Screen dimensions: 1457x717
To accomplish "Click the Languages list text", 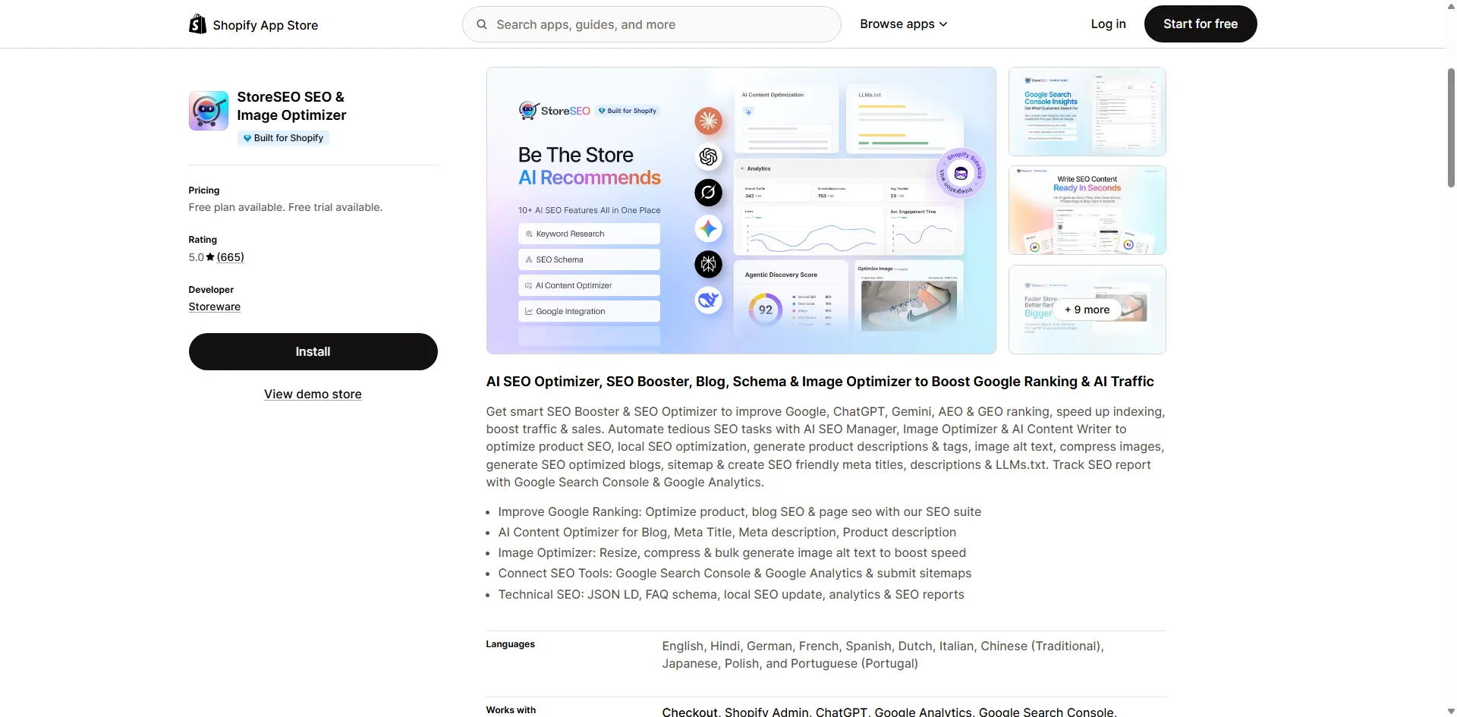I will 883,655.
